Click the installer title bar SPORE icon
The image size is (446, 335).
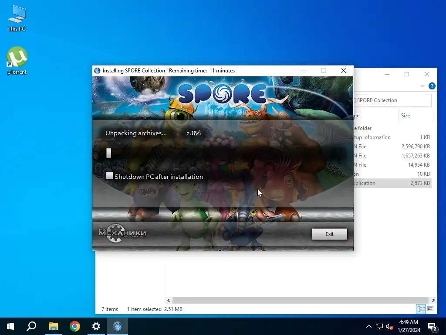[x=97, y=71]
